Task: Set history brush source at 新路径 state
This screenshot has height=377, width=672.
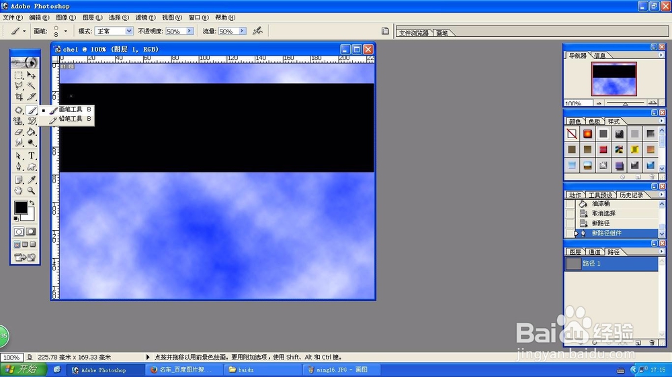Action: click(x=570, y=223)
